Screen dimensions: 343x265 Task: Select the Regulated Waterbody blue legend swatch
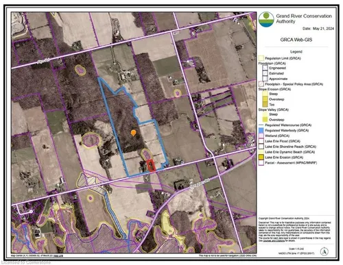261,131
